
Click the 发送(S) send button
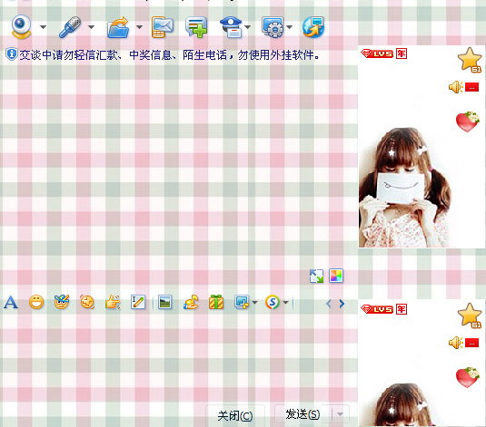(x=303, y=414)
